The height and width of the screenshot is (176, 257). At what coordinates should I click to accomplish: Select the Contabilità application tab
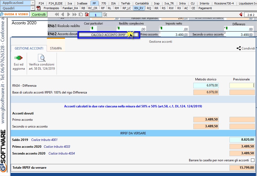(142, 3)
